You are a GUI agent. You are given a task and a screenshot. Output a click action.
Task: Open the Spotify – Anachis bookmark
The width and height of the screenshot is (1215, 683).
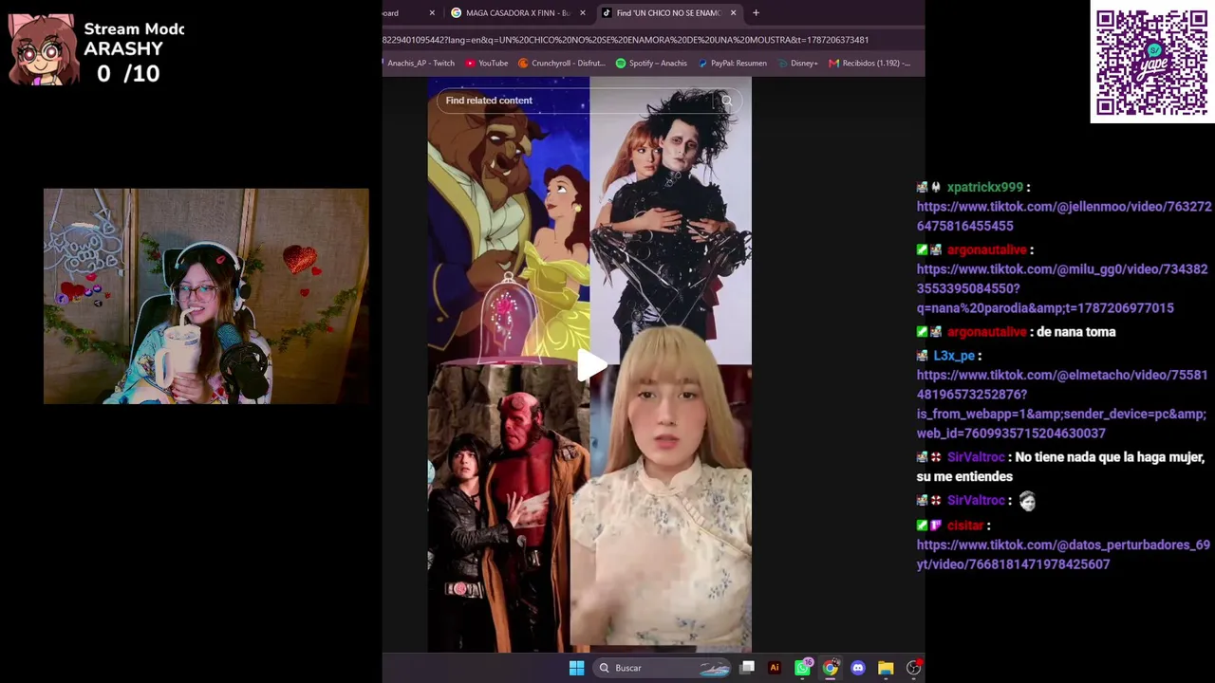pyautogui.click(x=651, y=64)
